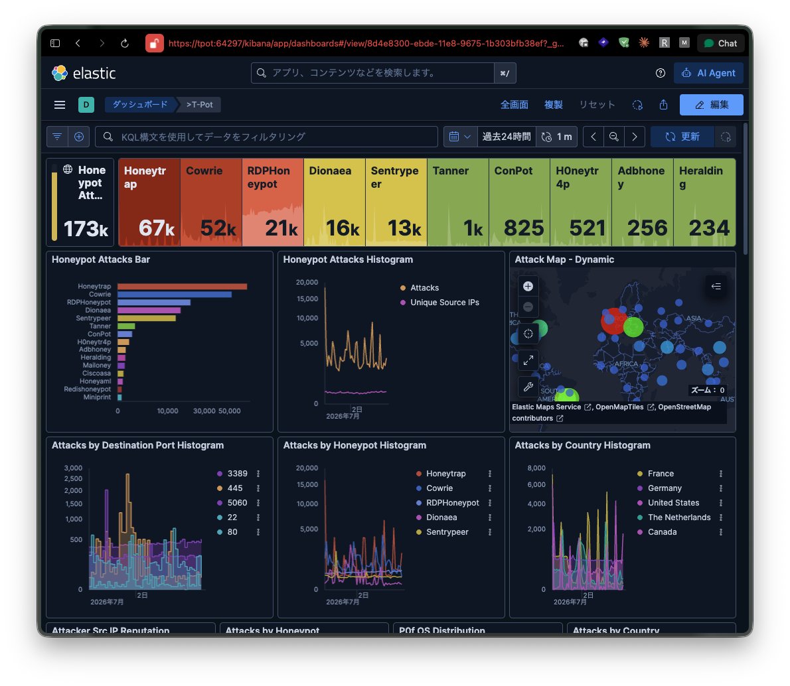
Task: Open options for France legend item
Action: tap(721, 474)
